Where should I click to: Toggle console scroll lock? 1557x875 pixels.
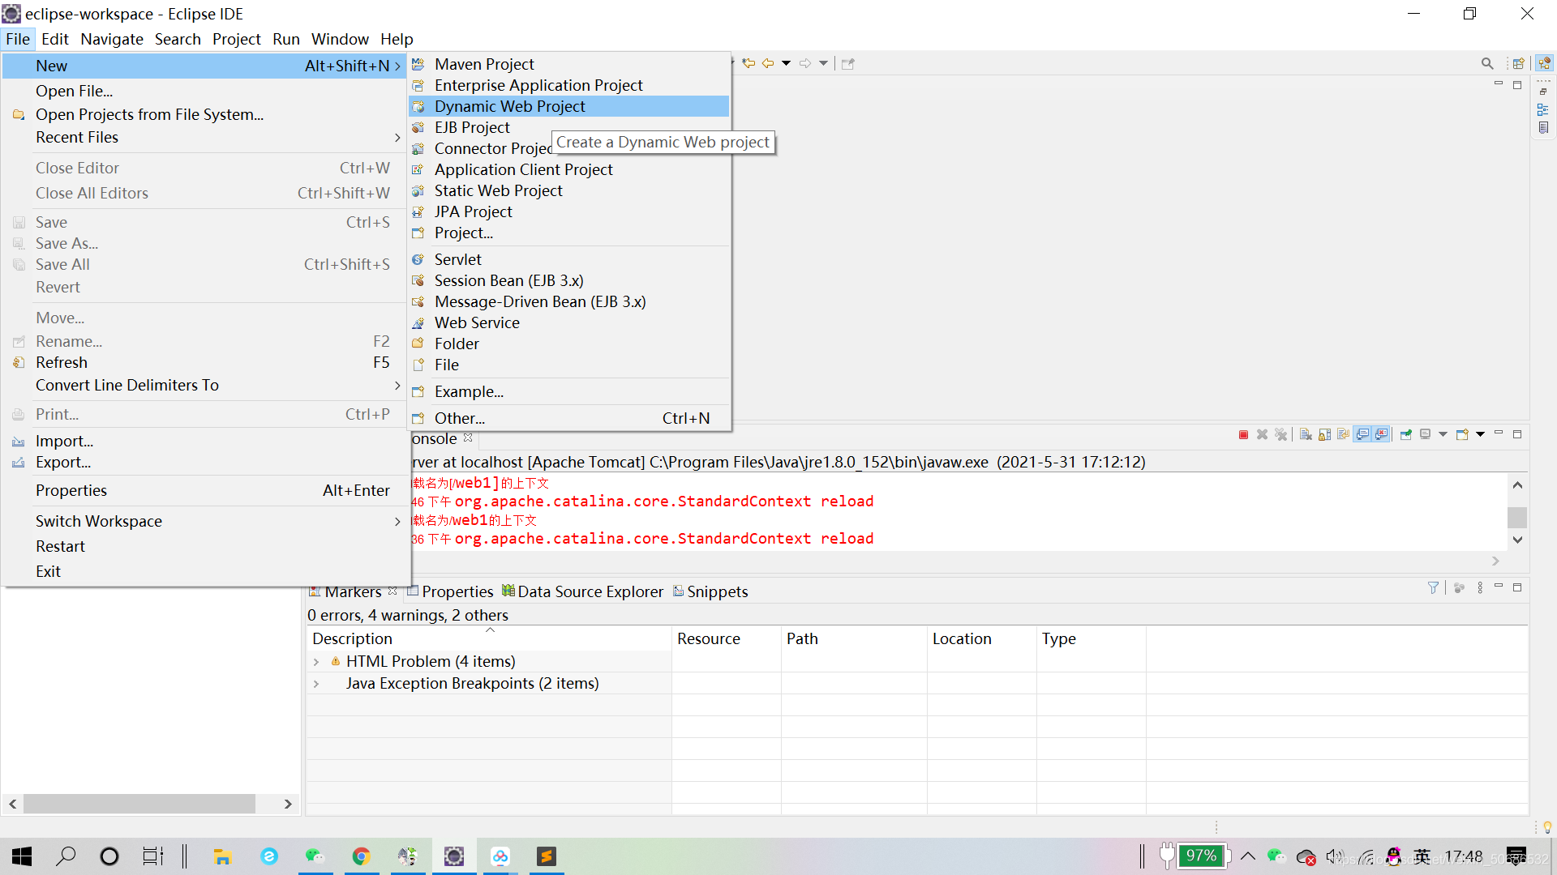click(1324, 435)
